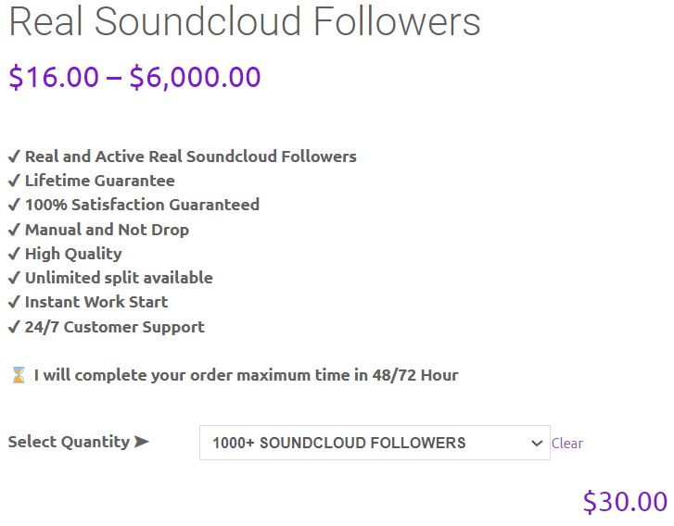Click checkmark beside High Quality

tap(14, 254)
